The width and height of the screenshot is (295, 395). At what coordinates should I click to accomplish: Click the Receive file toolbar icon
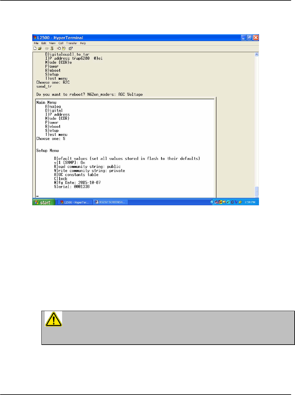click(x=64, y=48)
